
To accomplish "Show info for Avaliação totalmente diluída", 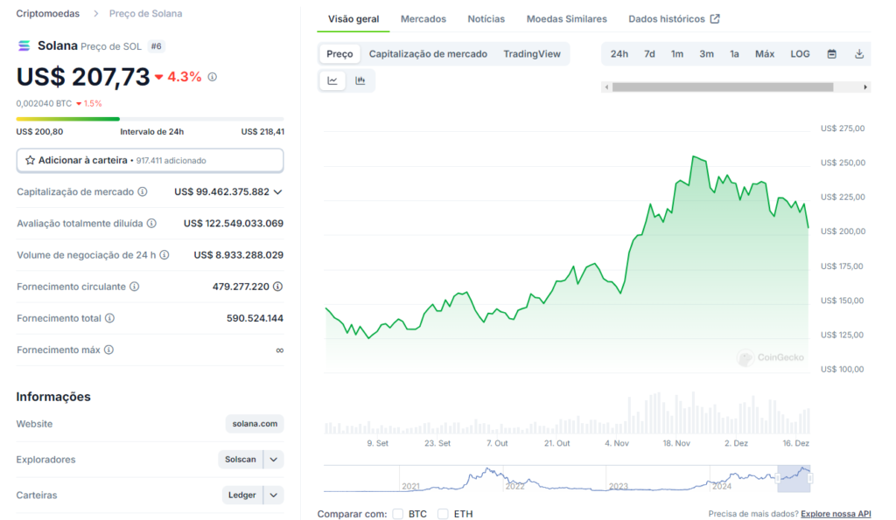I will 151,223.
